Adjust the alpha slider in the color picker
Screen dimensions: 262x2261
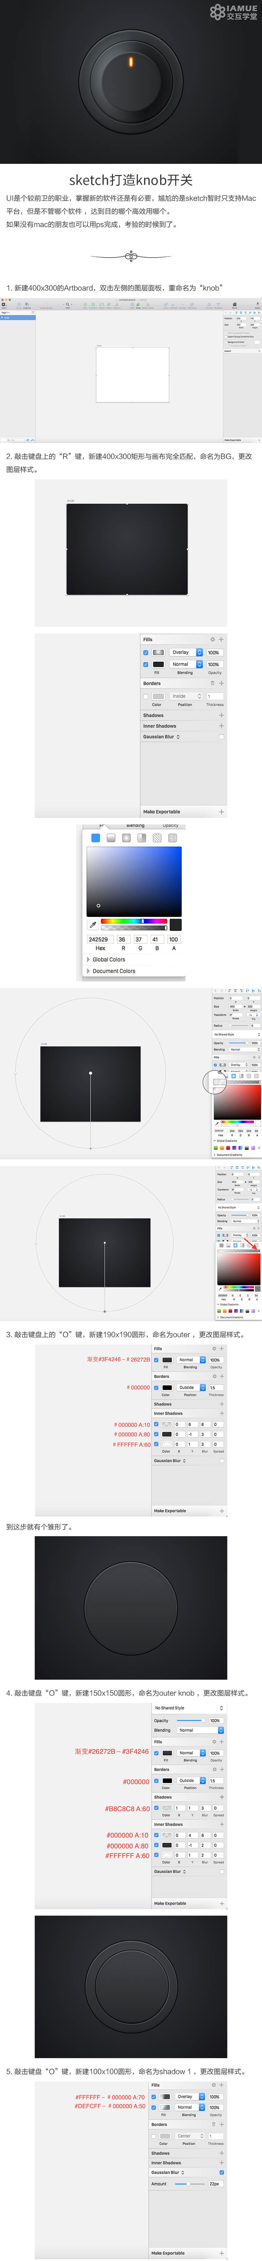[x=134, y=927]
